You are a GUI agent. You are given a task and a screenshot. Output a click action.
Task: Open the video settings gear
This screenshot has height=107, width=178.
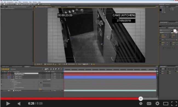(157, 103)
